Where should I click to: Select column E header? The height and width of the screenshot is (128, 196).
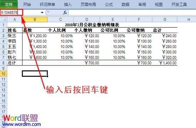point(113,20)
